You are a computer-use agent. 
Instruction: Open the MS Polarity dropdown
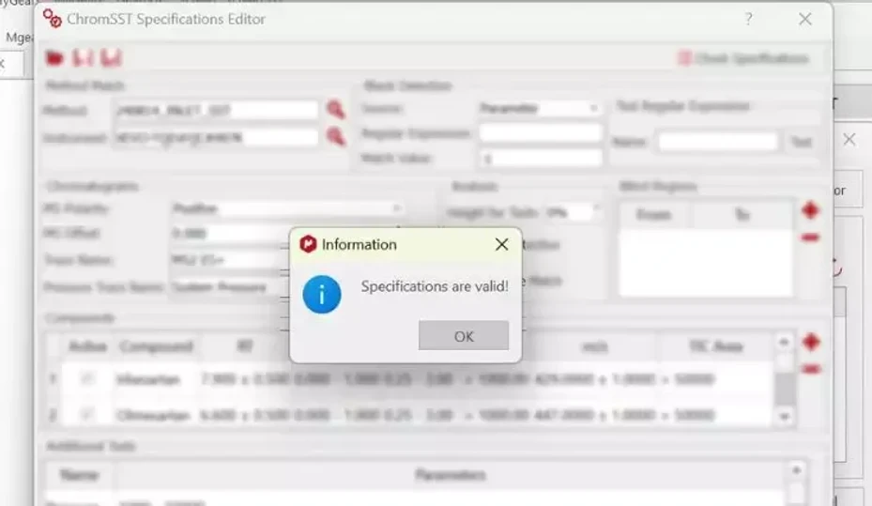[x=287, y=208]
